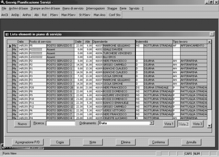Open the Archivi di base menu
219x157 pixels.
tap(18, 8)
